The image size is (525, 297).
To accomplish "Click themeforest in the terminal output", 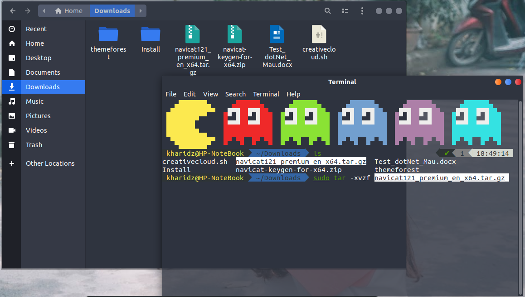I will 397,170.
